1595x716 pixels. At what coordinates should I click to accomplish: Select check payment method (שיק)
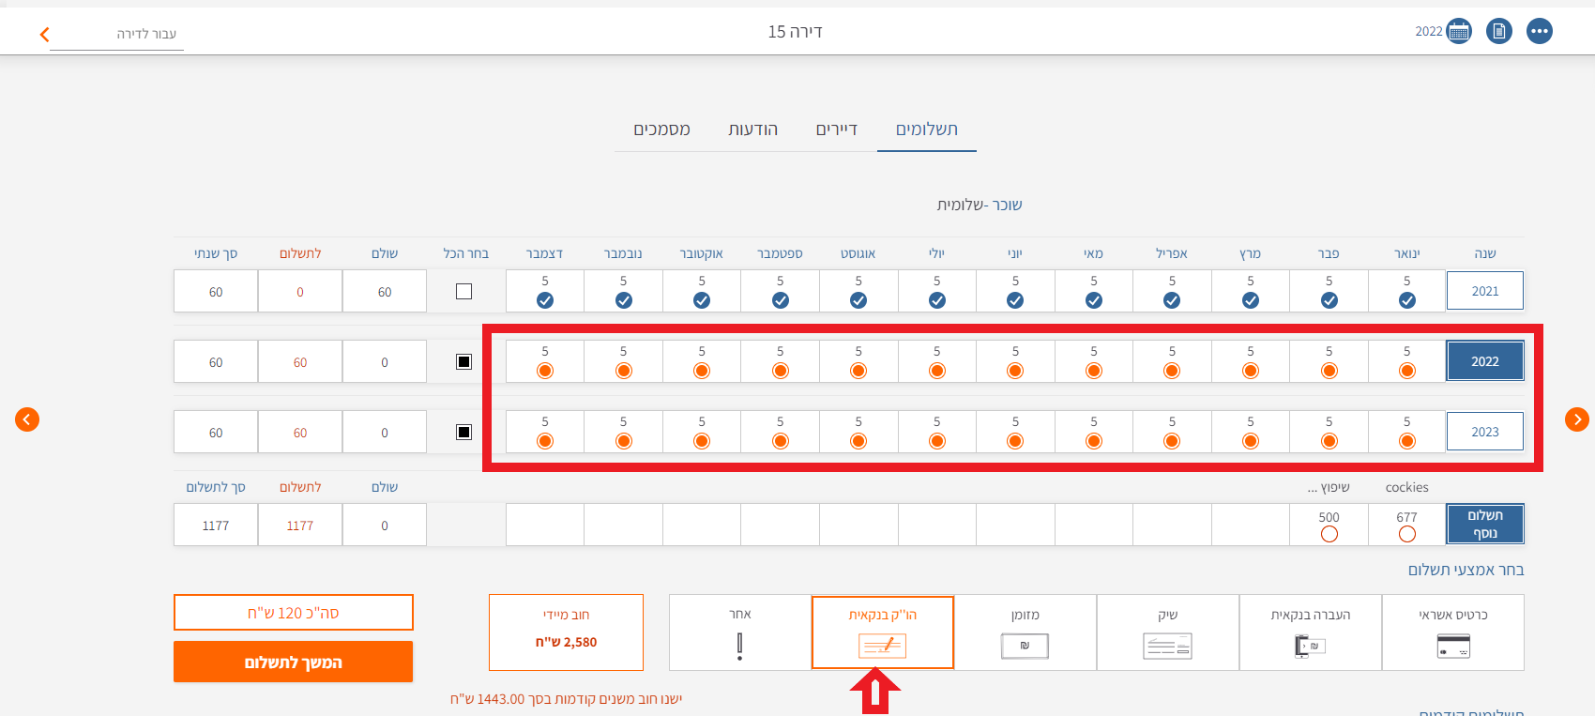(1167, 632)
